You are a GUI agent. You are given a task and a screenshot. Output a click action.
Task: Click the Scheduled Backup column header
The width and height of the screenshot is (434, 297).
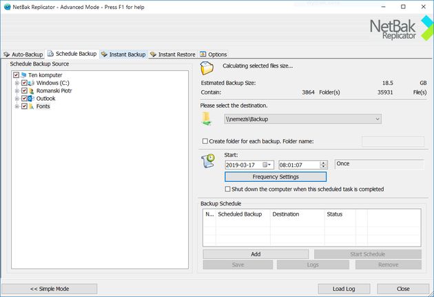pos(242,214)
